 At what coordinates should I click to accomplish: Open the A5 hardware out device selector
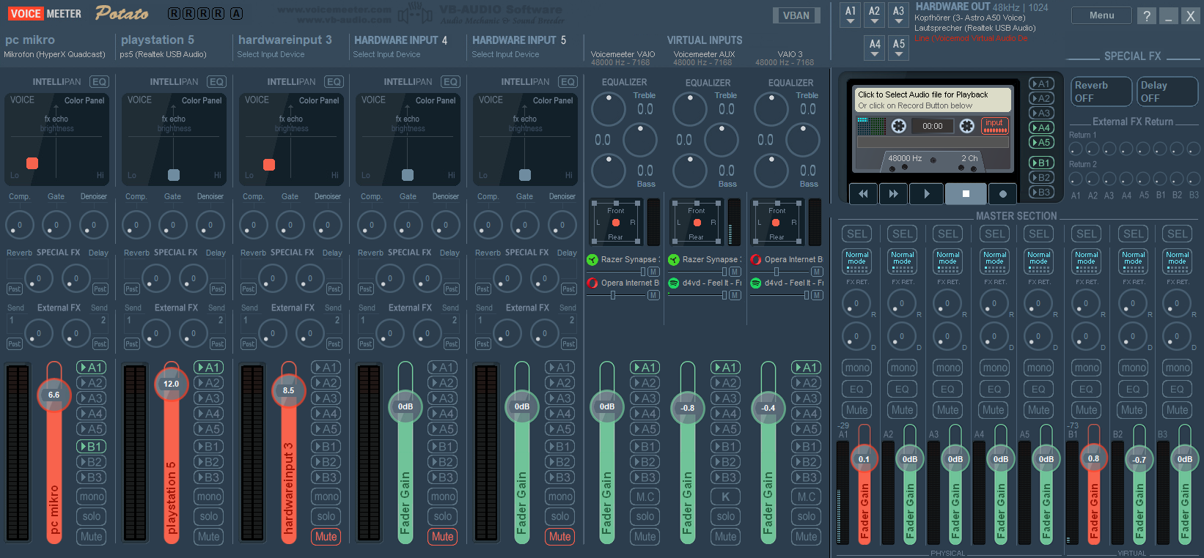click(x=899, y=48)
